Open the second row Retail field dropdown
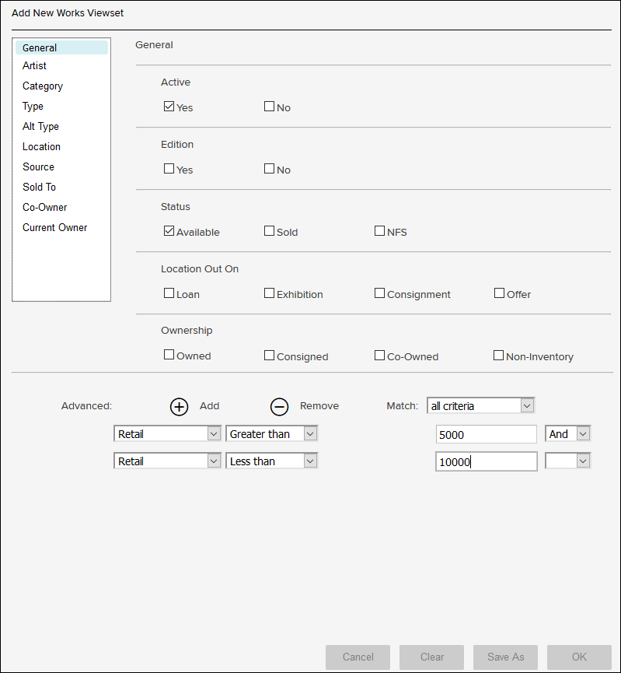Viewport: 621px width, 673px height. pyautogui.click(x=167, y=461)
